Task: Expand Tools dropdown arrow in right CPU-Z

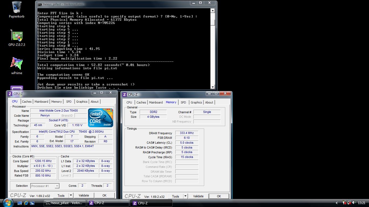Action: (x=185, y=196)
